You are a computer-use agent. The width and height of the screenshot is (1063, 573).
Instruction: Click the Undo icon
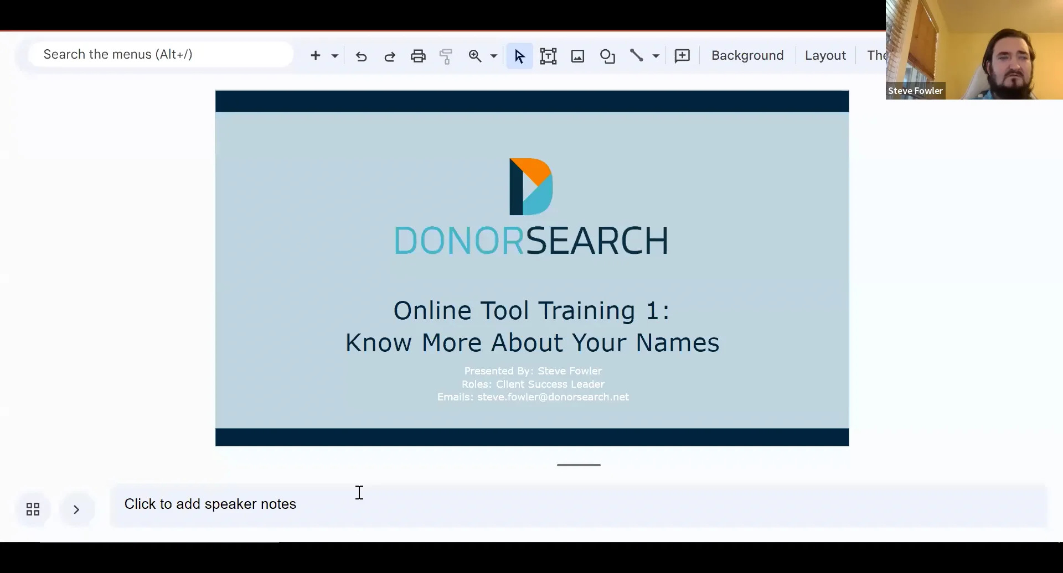click(x=362, y=56)
